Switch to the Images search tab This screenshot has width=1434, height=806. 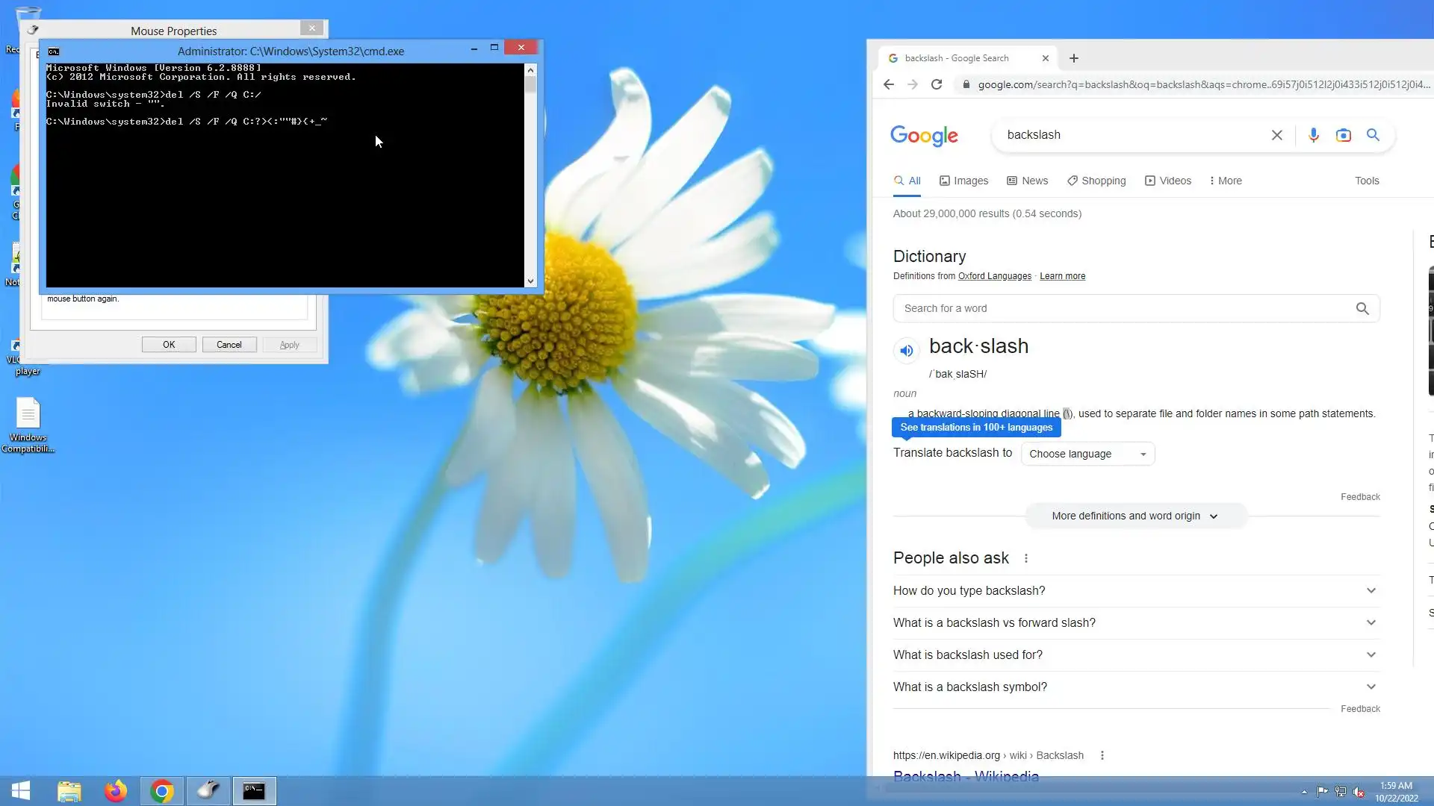pyautogui.click(x=963, y=181)
